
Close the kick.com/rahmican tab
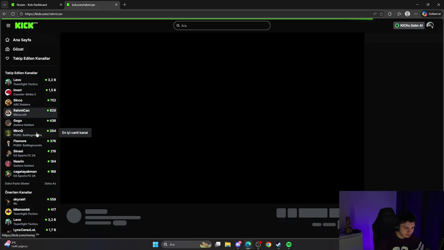pos(116,5)
